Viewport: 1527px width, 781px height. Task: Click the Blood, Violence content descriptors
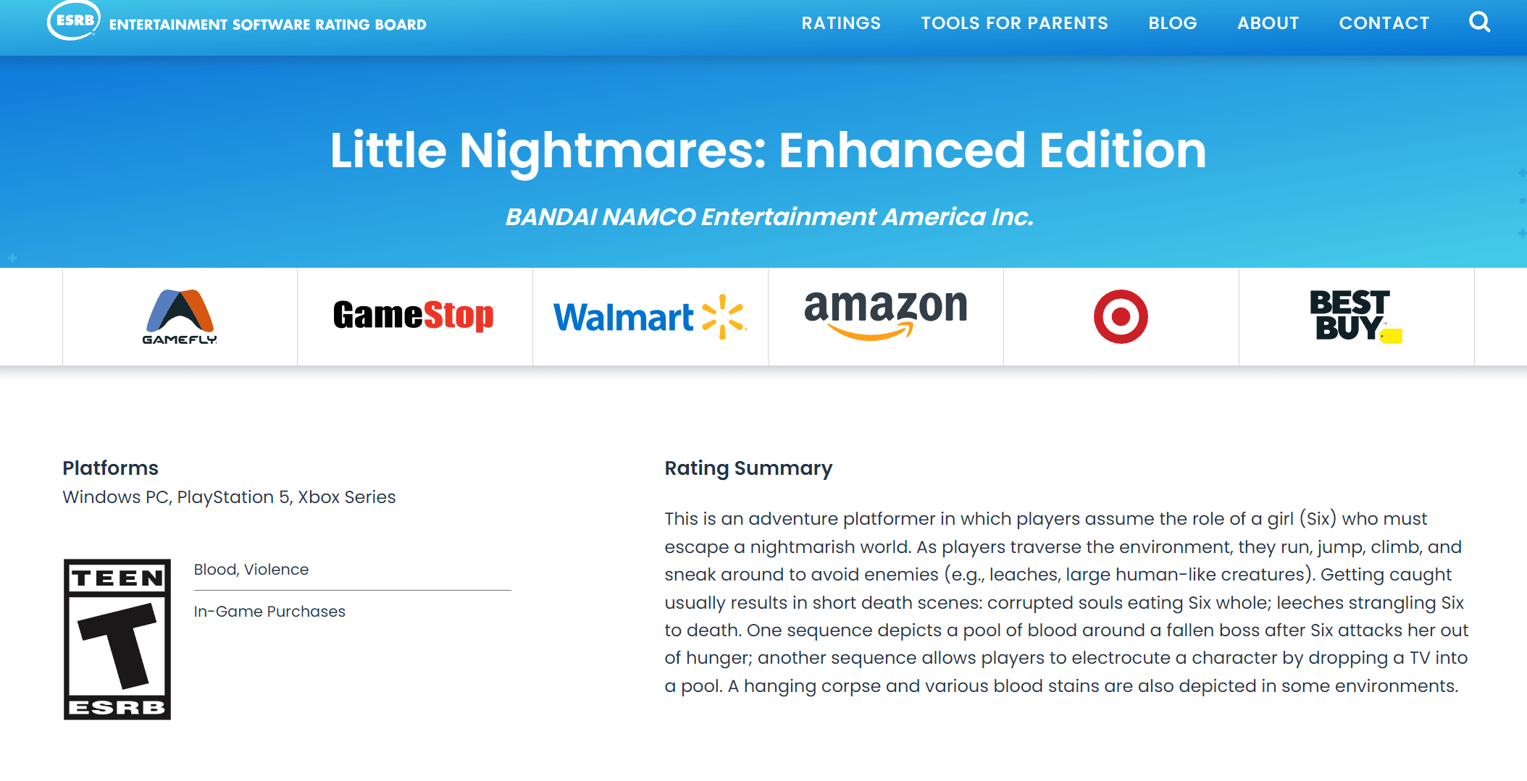251,570
